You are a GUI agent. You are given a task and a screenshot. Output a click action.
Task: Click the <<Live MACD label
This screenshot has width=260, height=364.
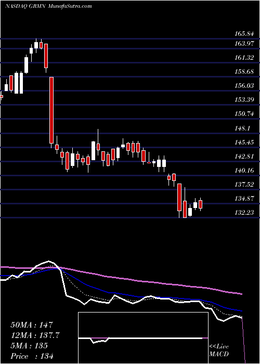click(x=219, y=350)
